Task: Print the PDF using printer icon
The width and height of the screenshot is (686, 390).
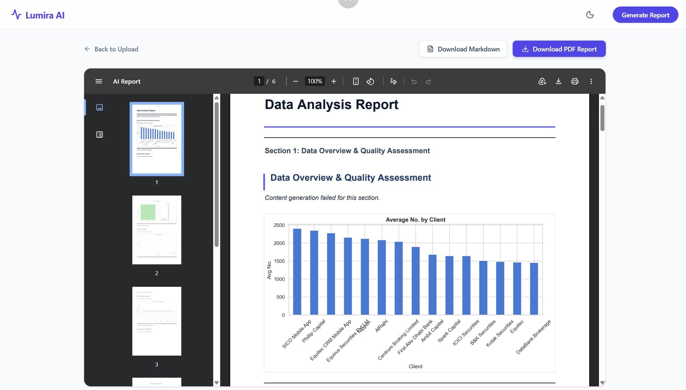Action: coord(575,81)
